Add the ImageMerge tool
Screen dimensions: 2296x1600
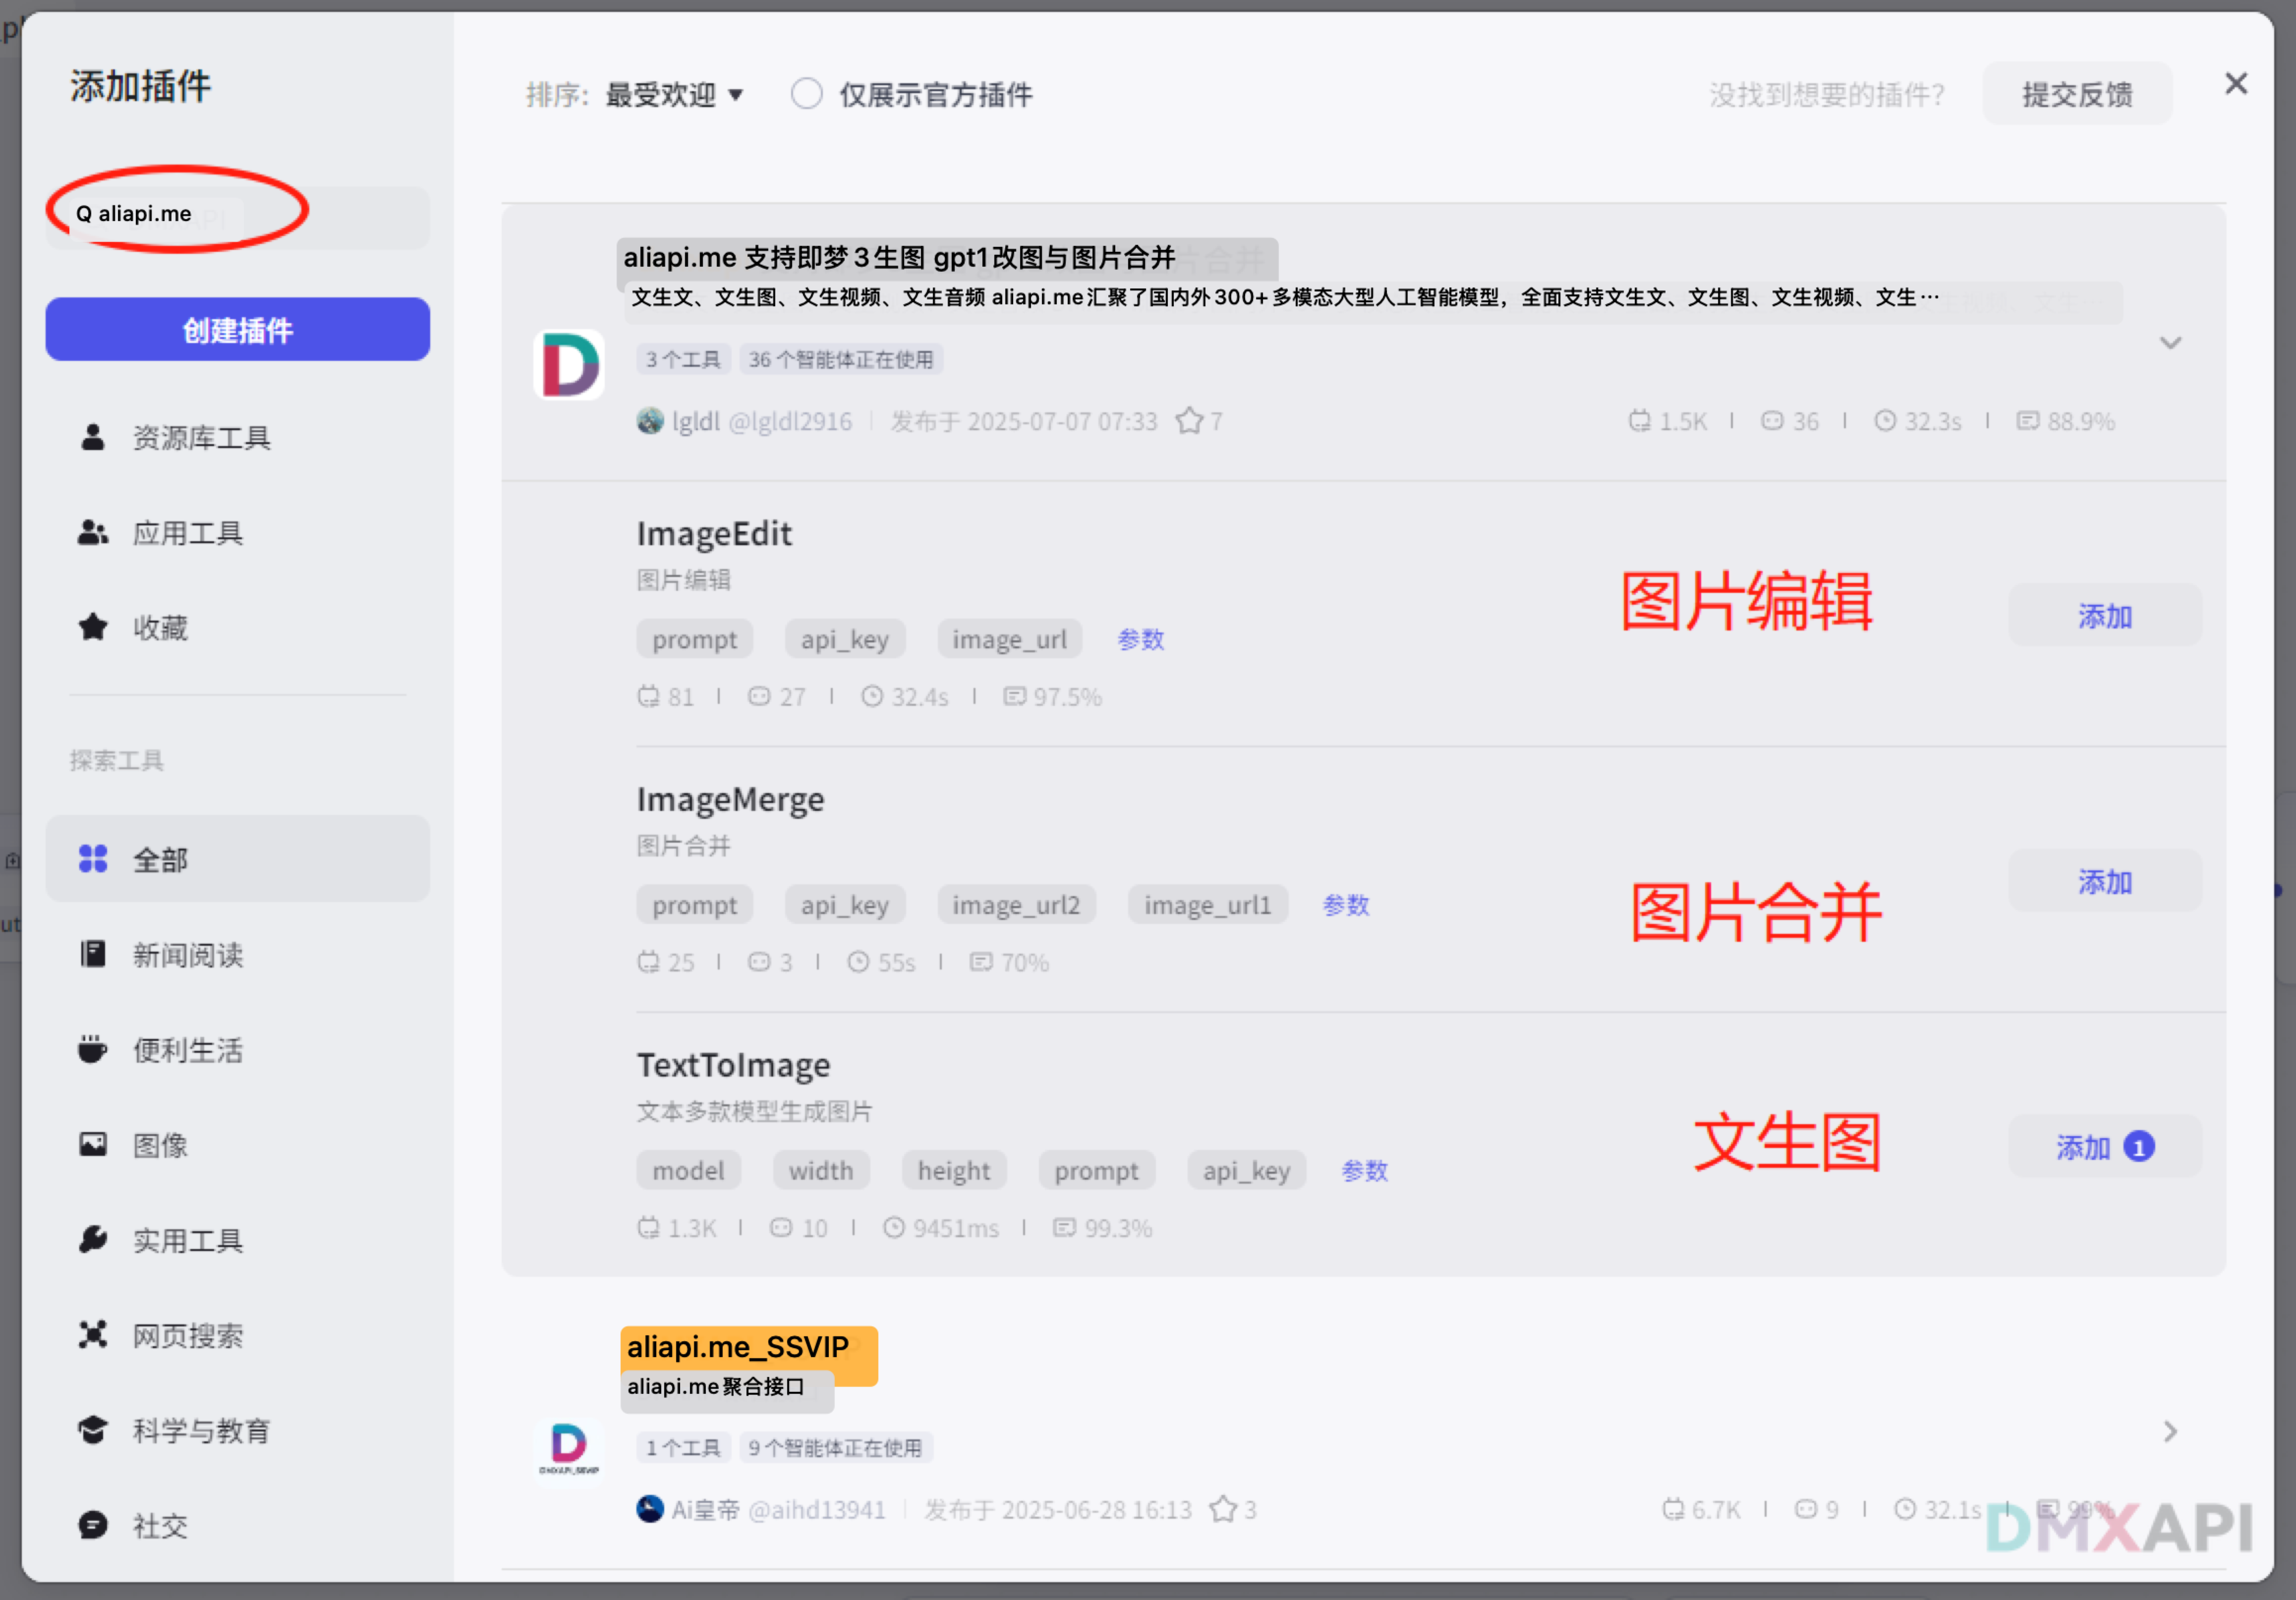click(2105, 881)
